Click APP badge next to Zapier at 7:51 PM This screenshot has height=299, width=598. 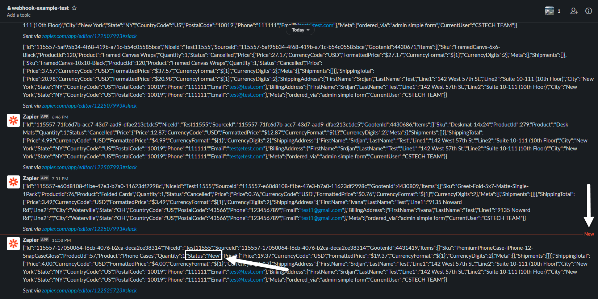tap(45, 178)
